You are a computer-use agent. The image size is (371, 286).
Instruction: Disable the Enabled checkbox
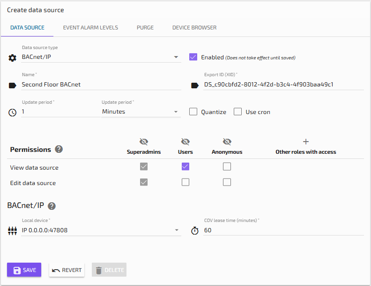tap(193, 57)
